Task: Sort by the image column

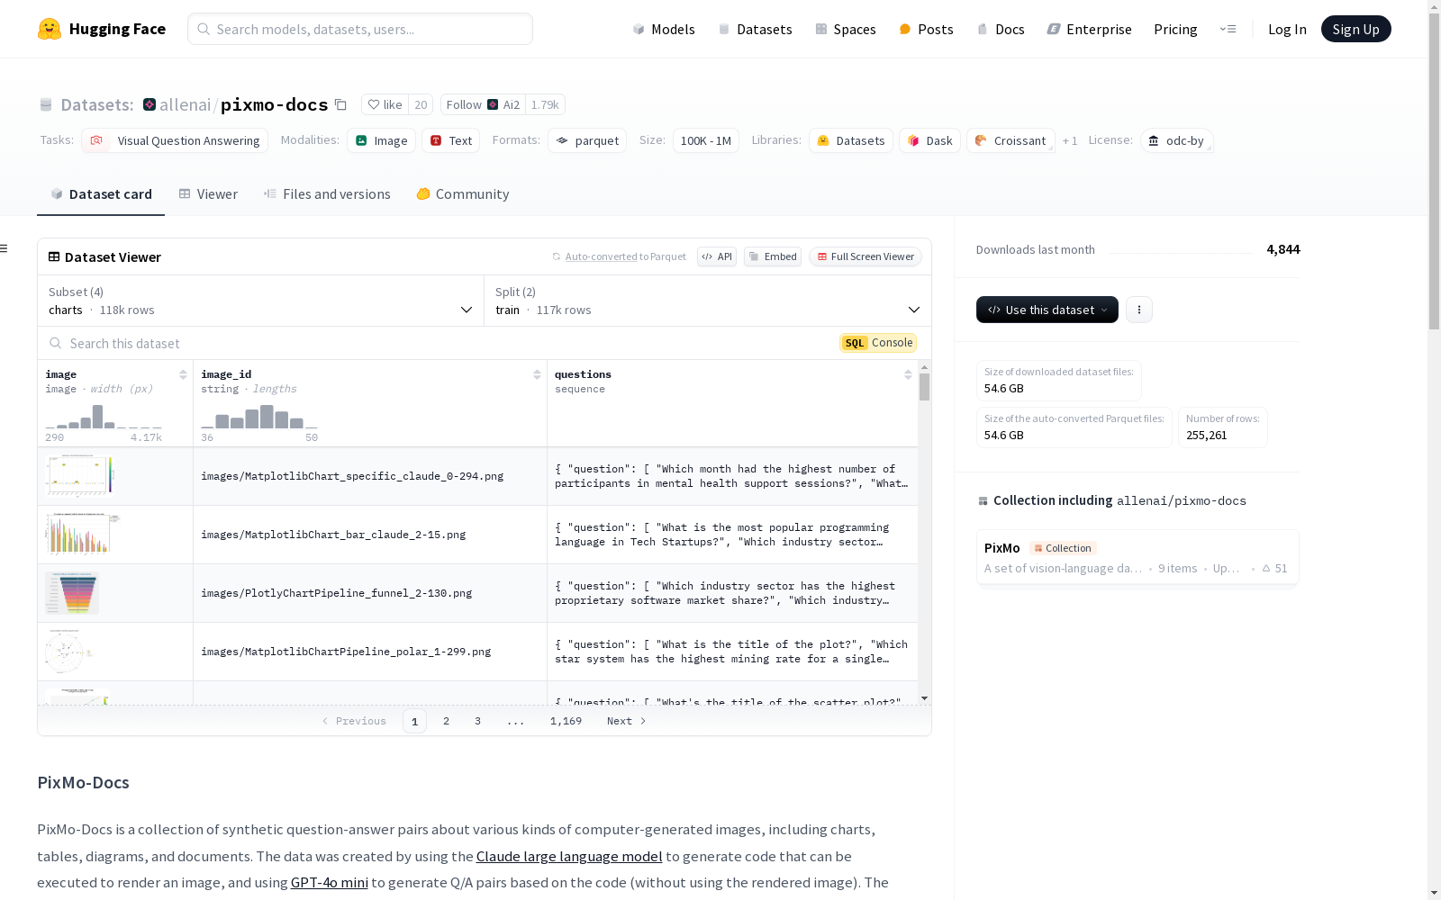Action: [x=183, y=374]
